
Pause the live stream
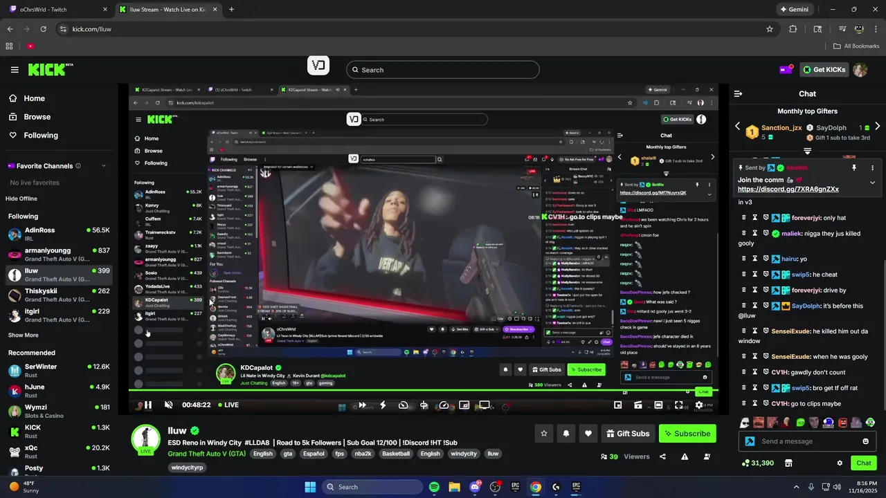click(147, 405)
